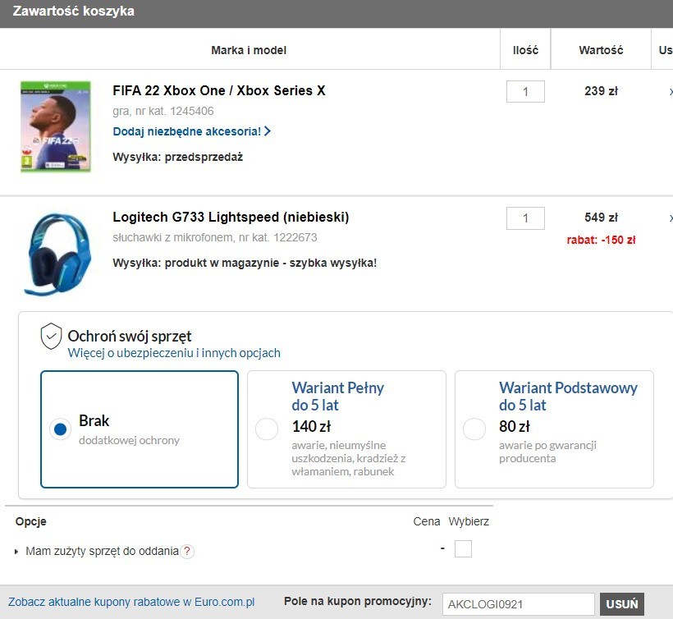Screen dimensions: 673x619
Task: Follow the Zobacz aktualne kupony rabatowe link
Action: coord(131,602)
